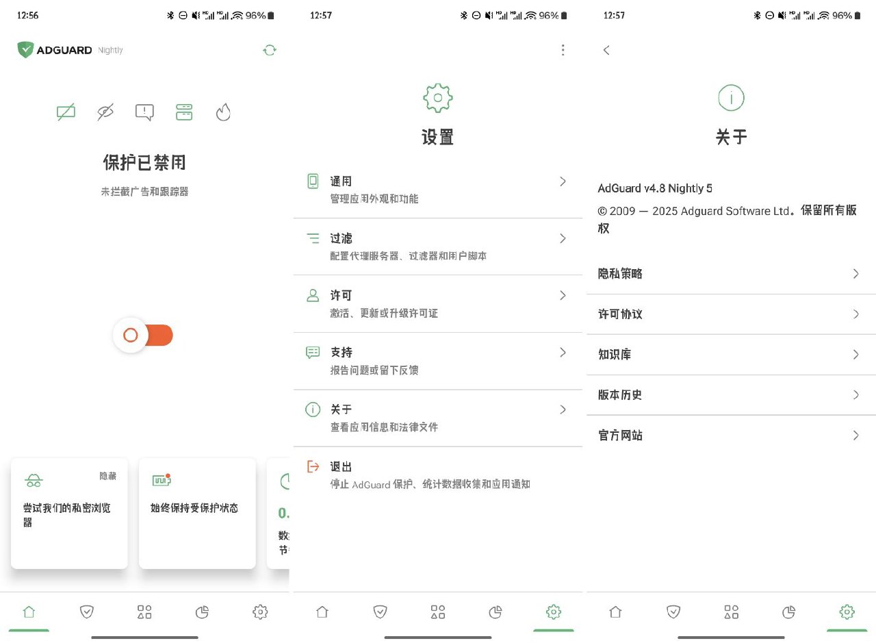Tap chevron on 官方网站 row
This screenshot has height=643, width=876.
[x=855, y=436]
